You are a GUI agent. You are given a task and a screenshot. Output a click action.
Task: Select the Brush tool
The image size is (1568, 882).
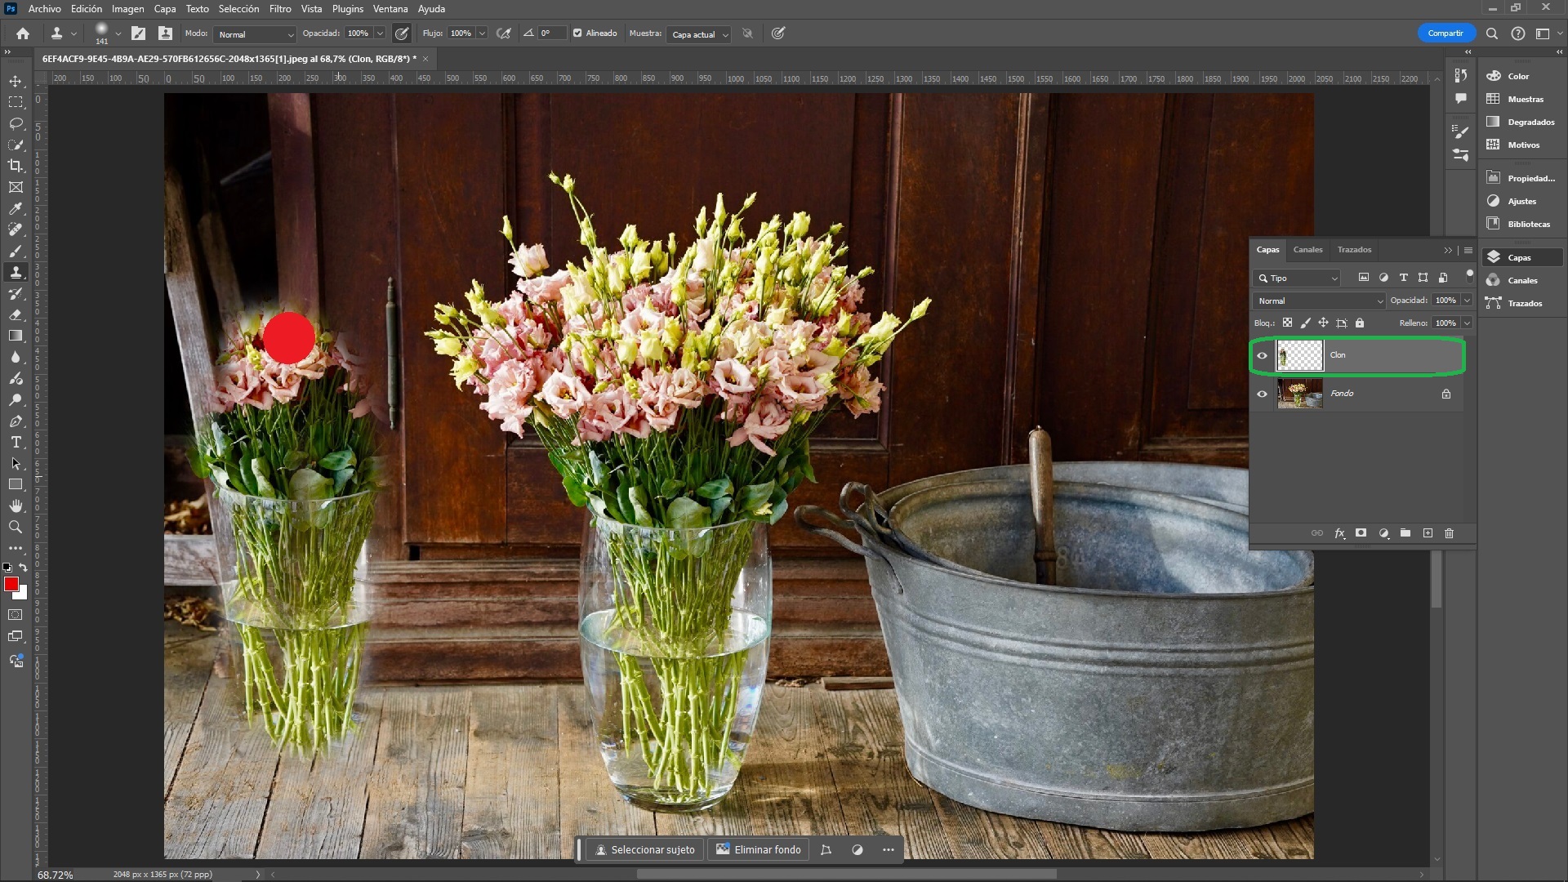click(16, 251)
